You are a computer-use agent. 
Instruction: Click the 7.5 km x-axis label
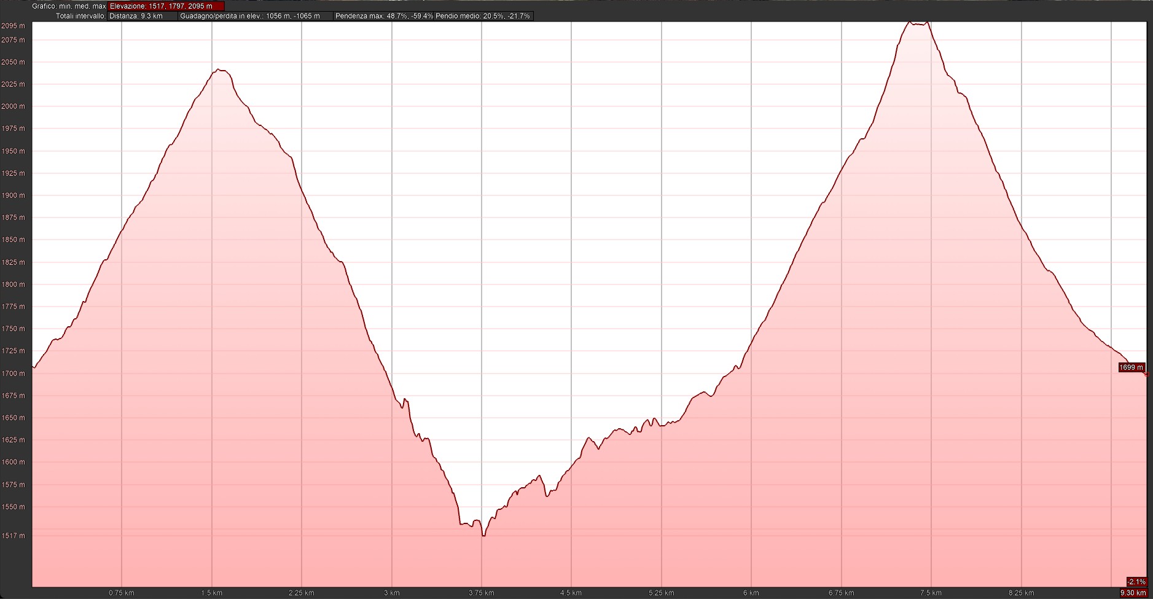(x=931, y=593)
